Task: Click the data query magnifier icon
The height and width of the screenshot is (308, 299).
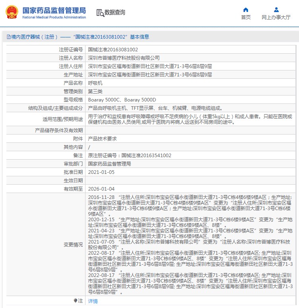Action: (100, 13)
